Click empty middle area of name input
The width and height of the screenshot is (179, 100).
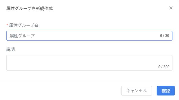(97, 36)
